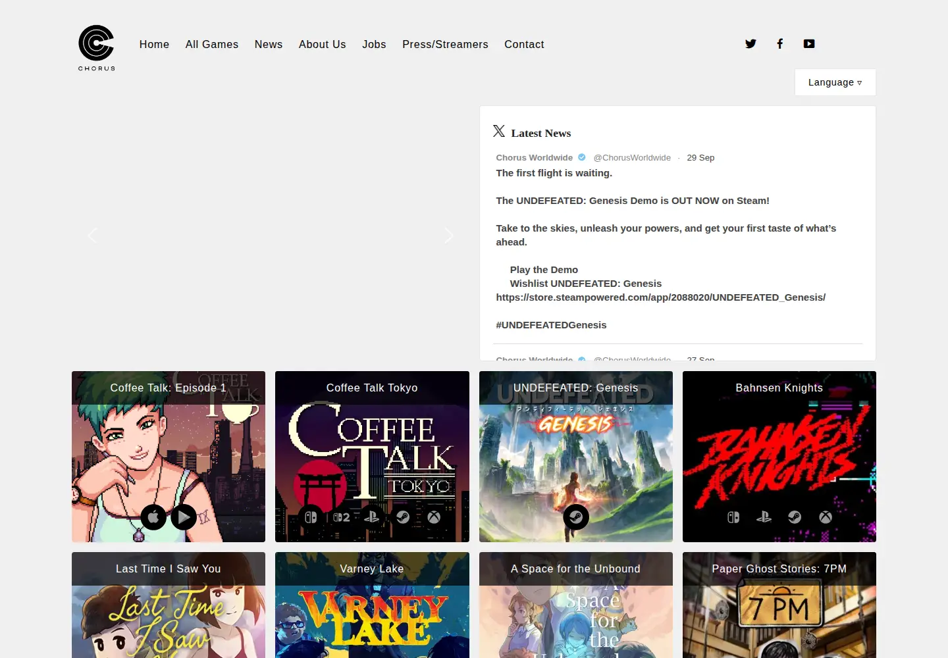This screenshot has width=948, height=658.
Task: Click Xbox icon on Bahnsen Knights
Action: [x=826, y=517]
